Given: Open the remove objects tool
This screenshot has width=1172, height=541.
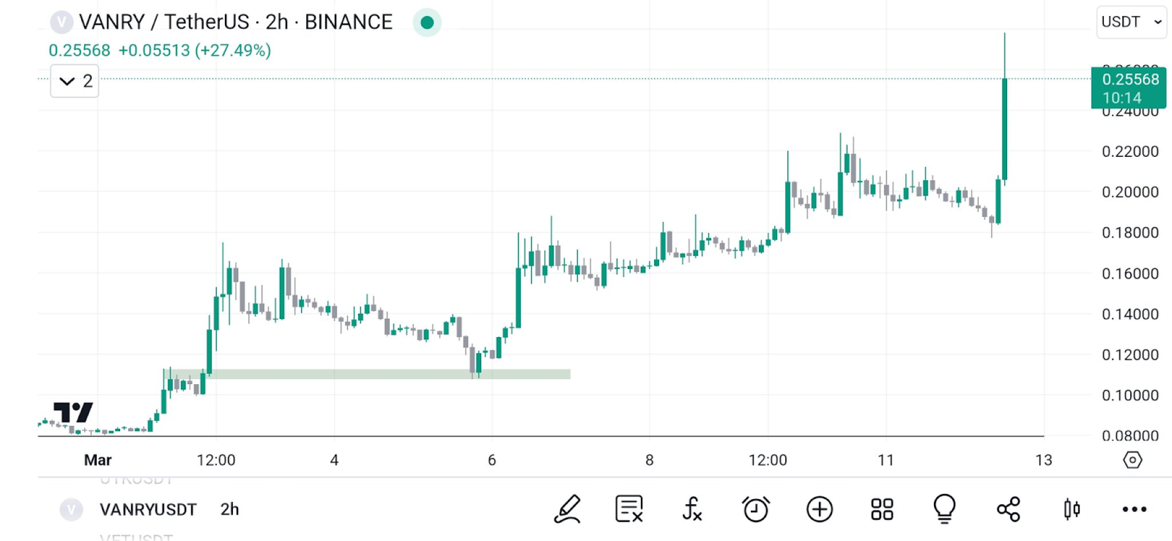Looking at the screenshot, I should pyautogui.click(x=628, y=508).
